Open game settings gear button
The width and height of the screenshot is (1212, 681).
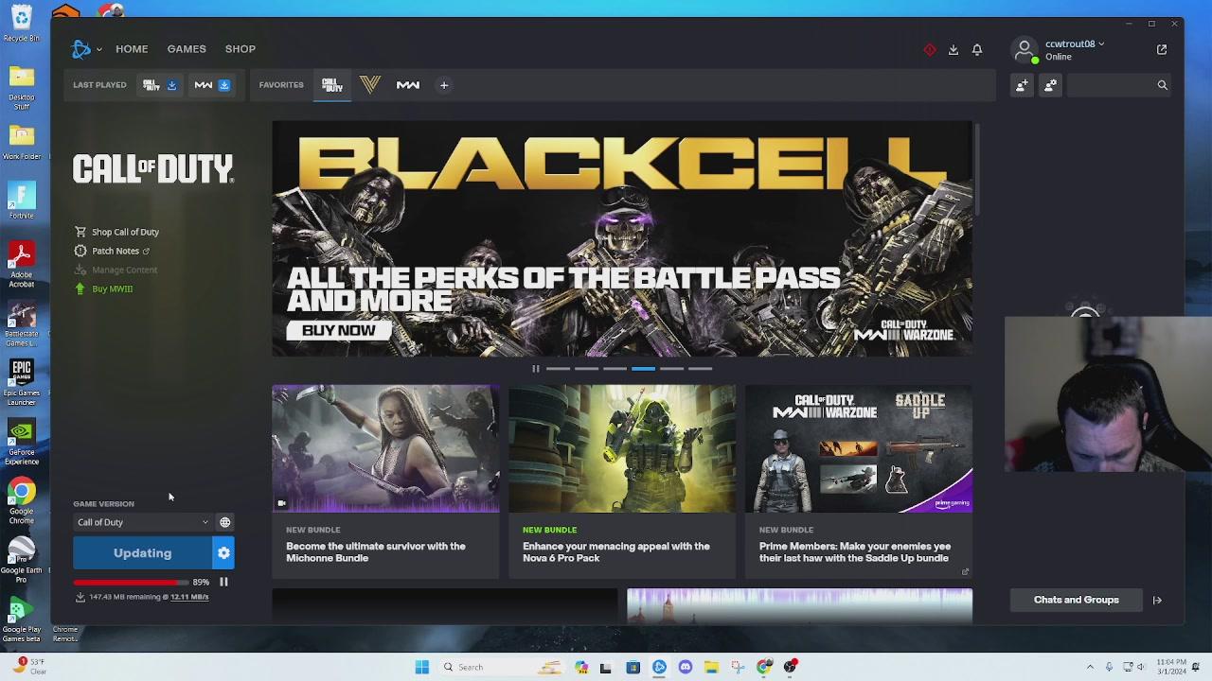point(223,553)
